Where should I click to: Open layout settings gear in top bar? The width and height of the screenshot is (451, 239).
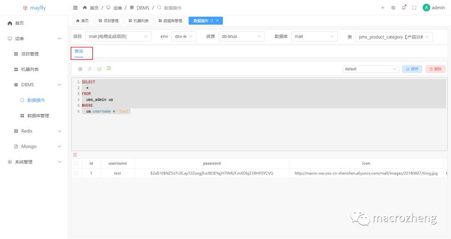point(393,8)
